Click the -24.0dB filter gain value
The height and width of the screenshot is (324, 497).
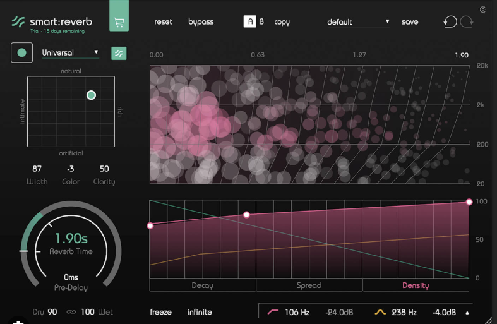coord(339,312)
